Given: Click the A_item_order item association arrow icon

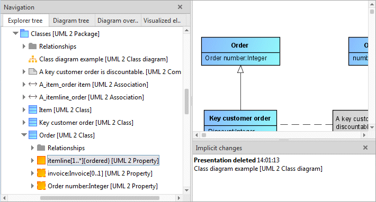Looking at the screenshot, I should (33, 84).
